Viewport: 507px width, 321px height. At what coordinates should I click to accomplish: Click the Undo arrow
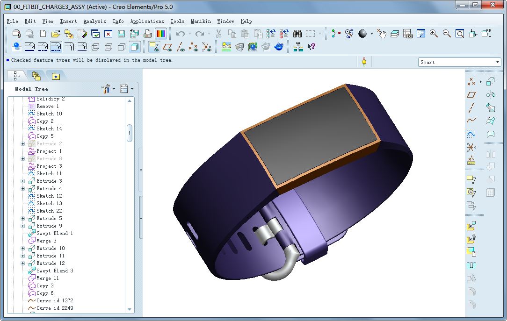(181, 34)
